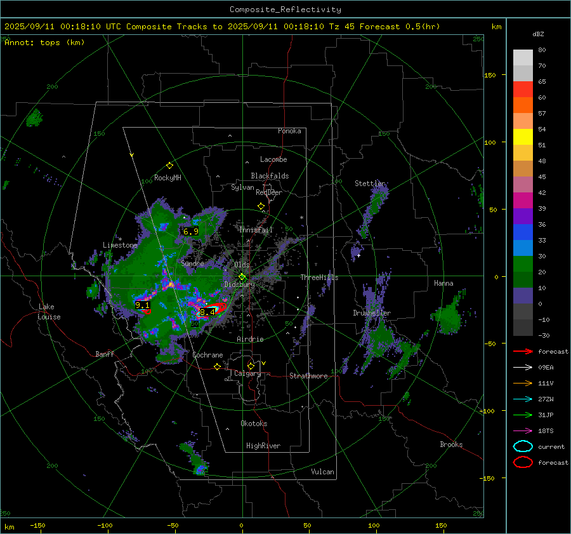Click the red forecast arrow legend icon
The width and height of the screenshot is (571, 534).
click(x=523, y=351)
